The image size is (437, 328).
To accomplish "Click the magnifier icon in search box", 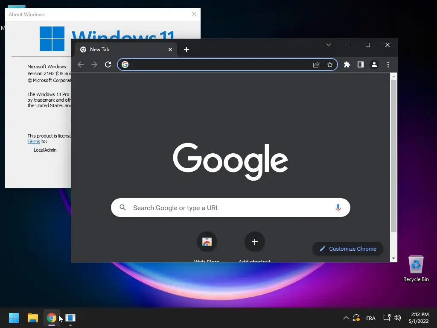I will 122,208.
